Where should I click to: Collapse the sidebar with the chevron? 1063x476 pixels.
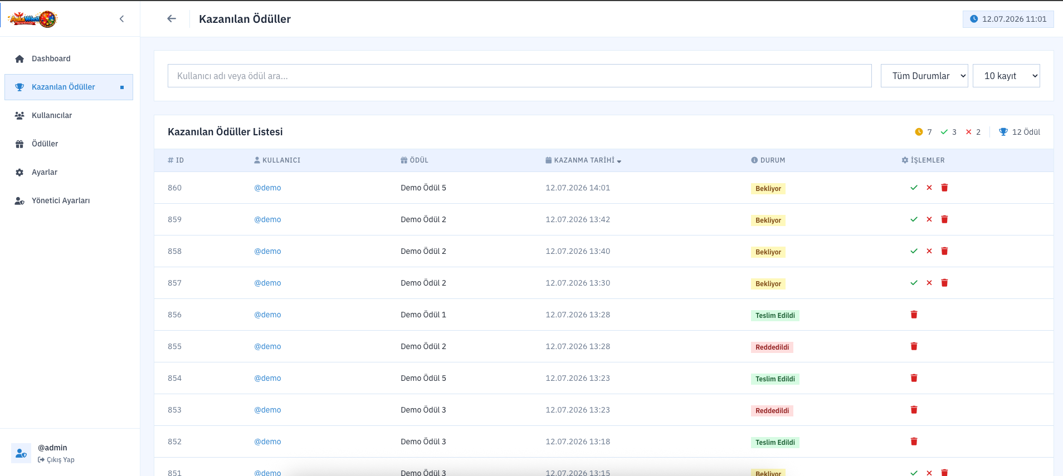tap(121, 19)
